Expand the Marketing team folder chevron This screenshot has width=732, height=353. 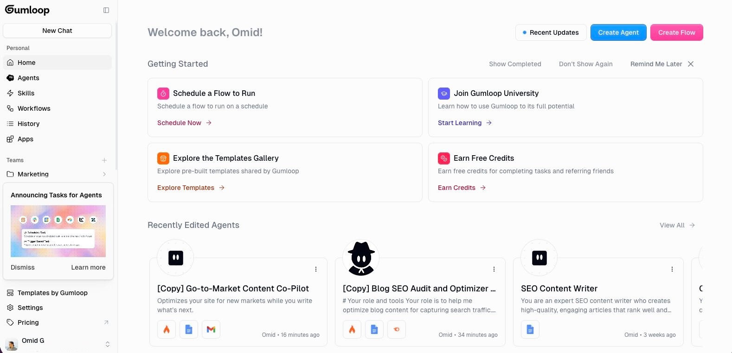(104, 174)
